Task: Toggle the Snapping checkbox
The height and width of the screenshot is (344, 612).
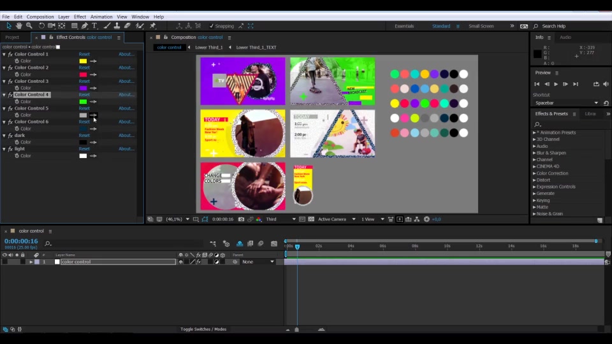Action: (x=212, y=26)
